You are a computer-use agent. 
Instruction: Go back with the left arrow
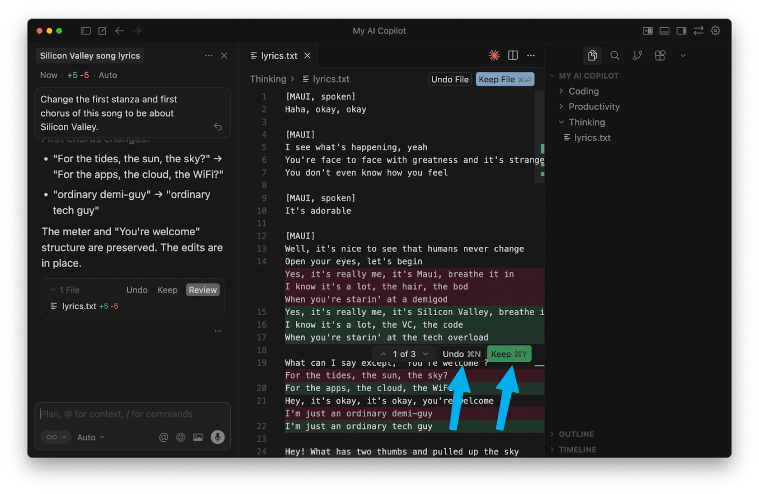click(119, 31)
